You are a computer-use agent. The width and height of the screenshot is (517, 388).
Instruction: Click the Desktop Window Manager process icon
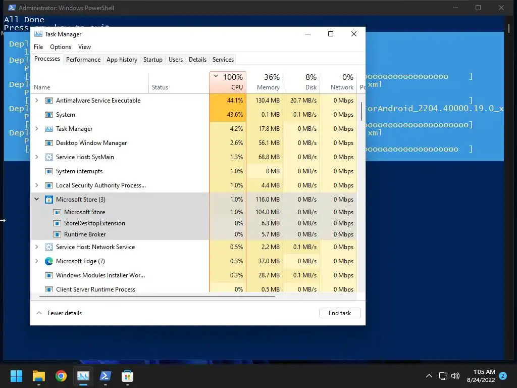[x=49, y=143]
